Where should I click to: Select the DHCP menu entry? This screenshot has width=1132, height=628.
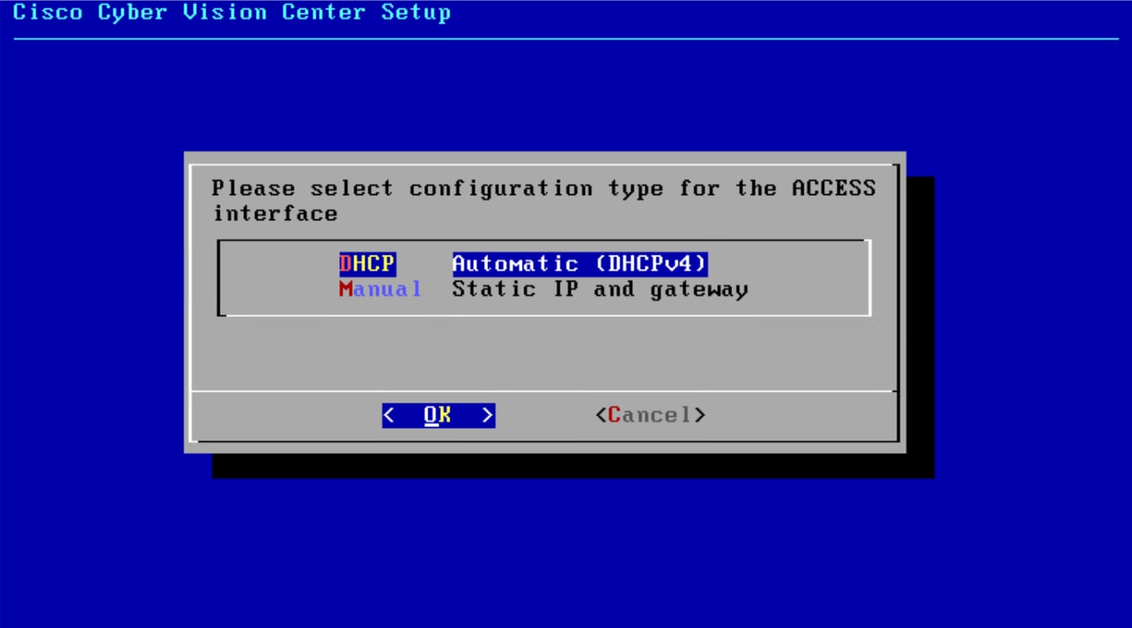point(367,264)
